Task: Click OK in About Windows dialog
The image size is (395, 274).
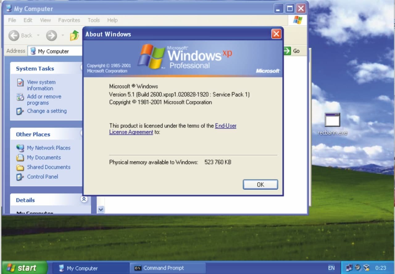Action: pos(260,184)
